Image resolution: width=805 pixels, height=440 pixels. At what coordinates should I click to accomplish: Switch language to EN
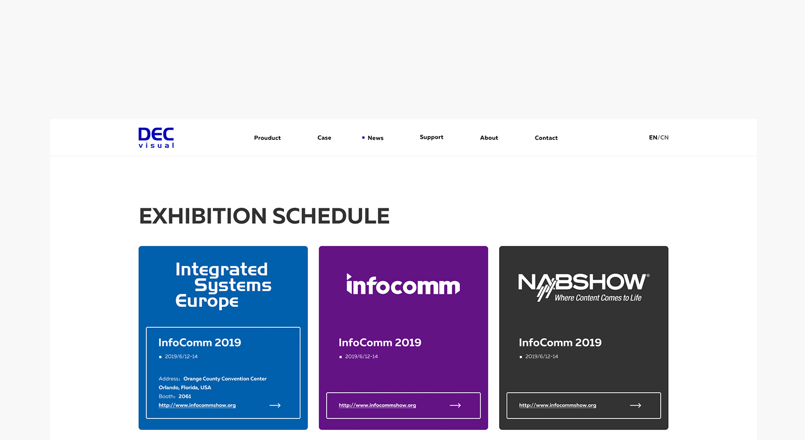click(653, 137)
